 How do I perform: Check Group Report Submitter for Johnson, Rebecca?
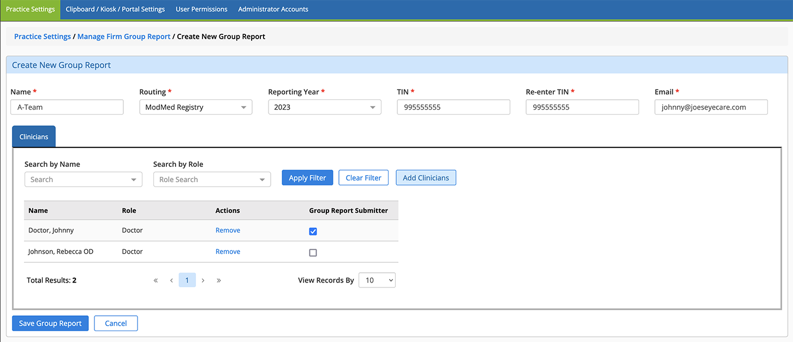coord(313,253)
